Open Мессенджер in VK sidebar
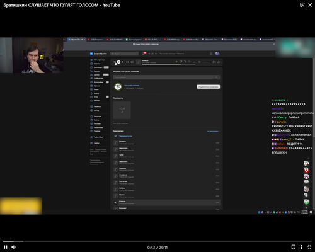This screenshot has width=315, height=252. [x=99, y=67]
